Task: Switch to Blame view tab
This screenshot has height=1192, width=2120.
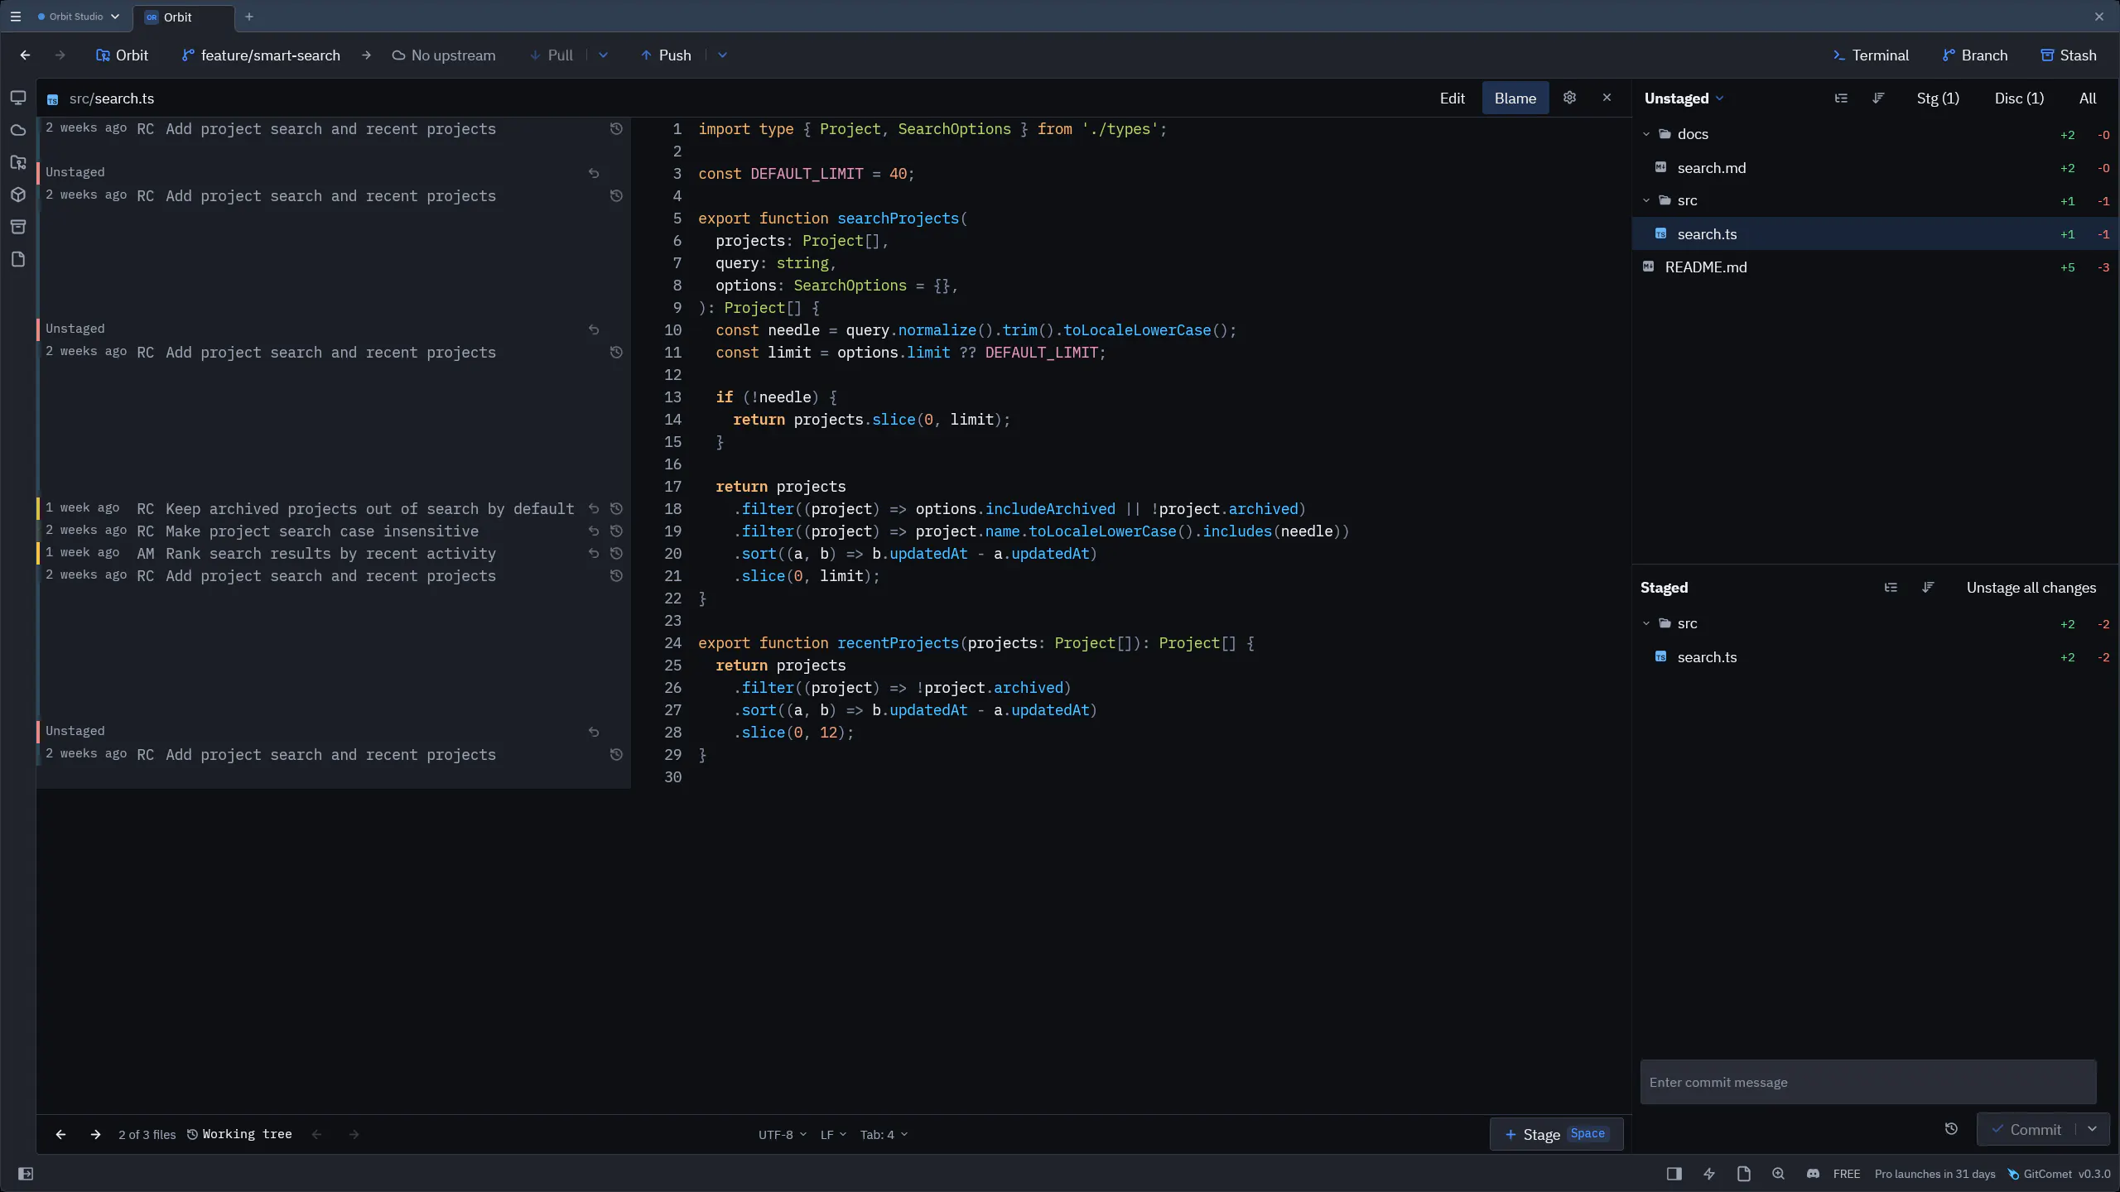Action: pyautogui.click(x=1515, y=99)
